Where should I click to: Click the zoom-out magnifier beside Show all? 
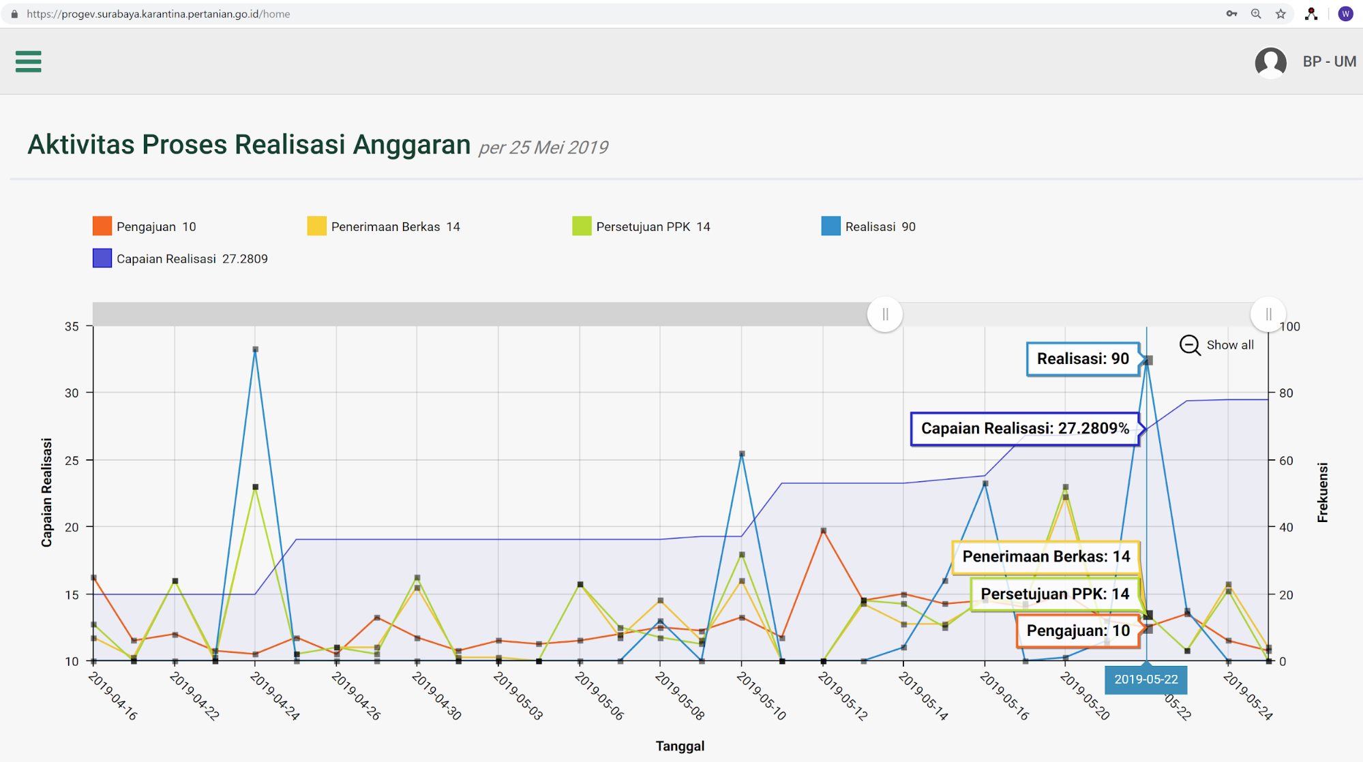click(x=1190, y=345)
